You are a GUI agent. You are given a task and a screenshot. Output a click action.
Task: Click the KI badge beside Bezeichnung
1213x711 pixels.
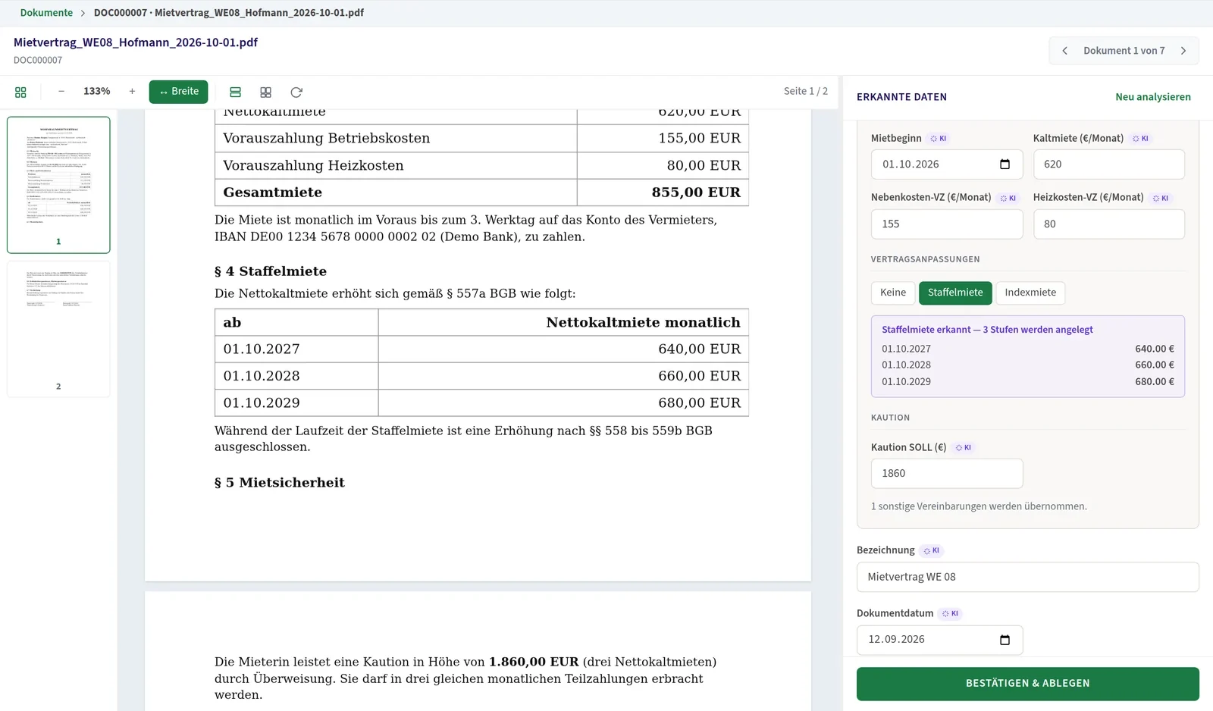tap(932, 551)
